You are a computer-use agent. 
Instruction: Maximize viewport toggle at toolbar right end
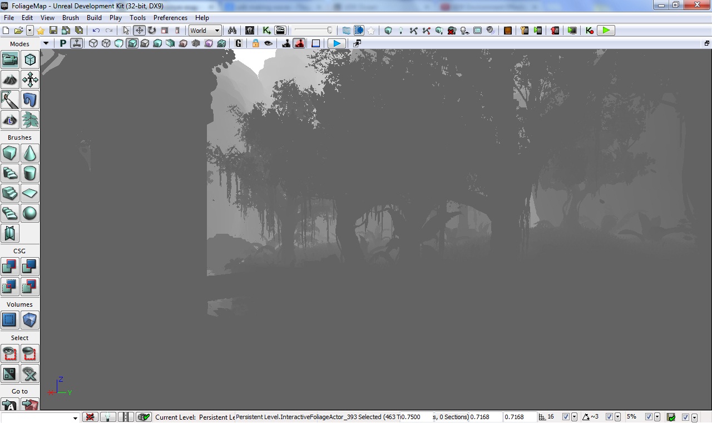(707, 43)
